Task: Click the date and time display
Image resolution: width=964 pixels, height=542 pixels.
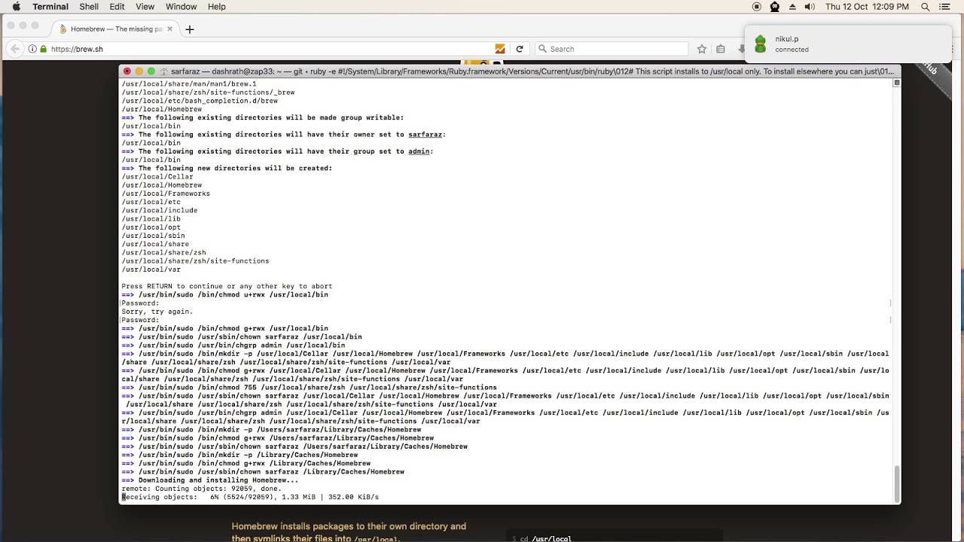Action: pos(868,7)
